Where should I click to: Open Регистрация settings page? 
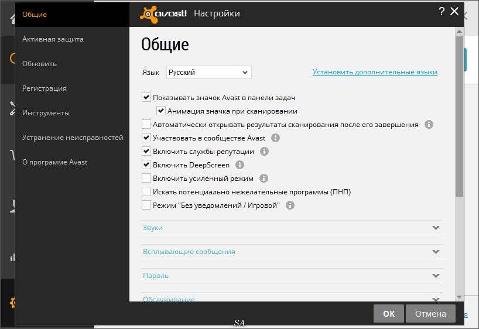coord(45,88)
